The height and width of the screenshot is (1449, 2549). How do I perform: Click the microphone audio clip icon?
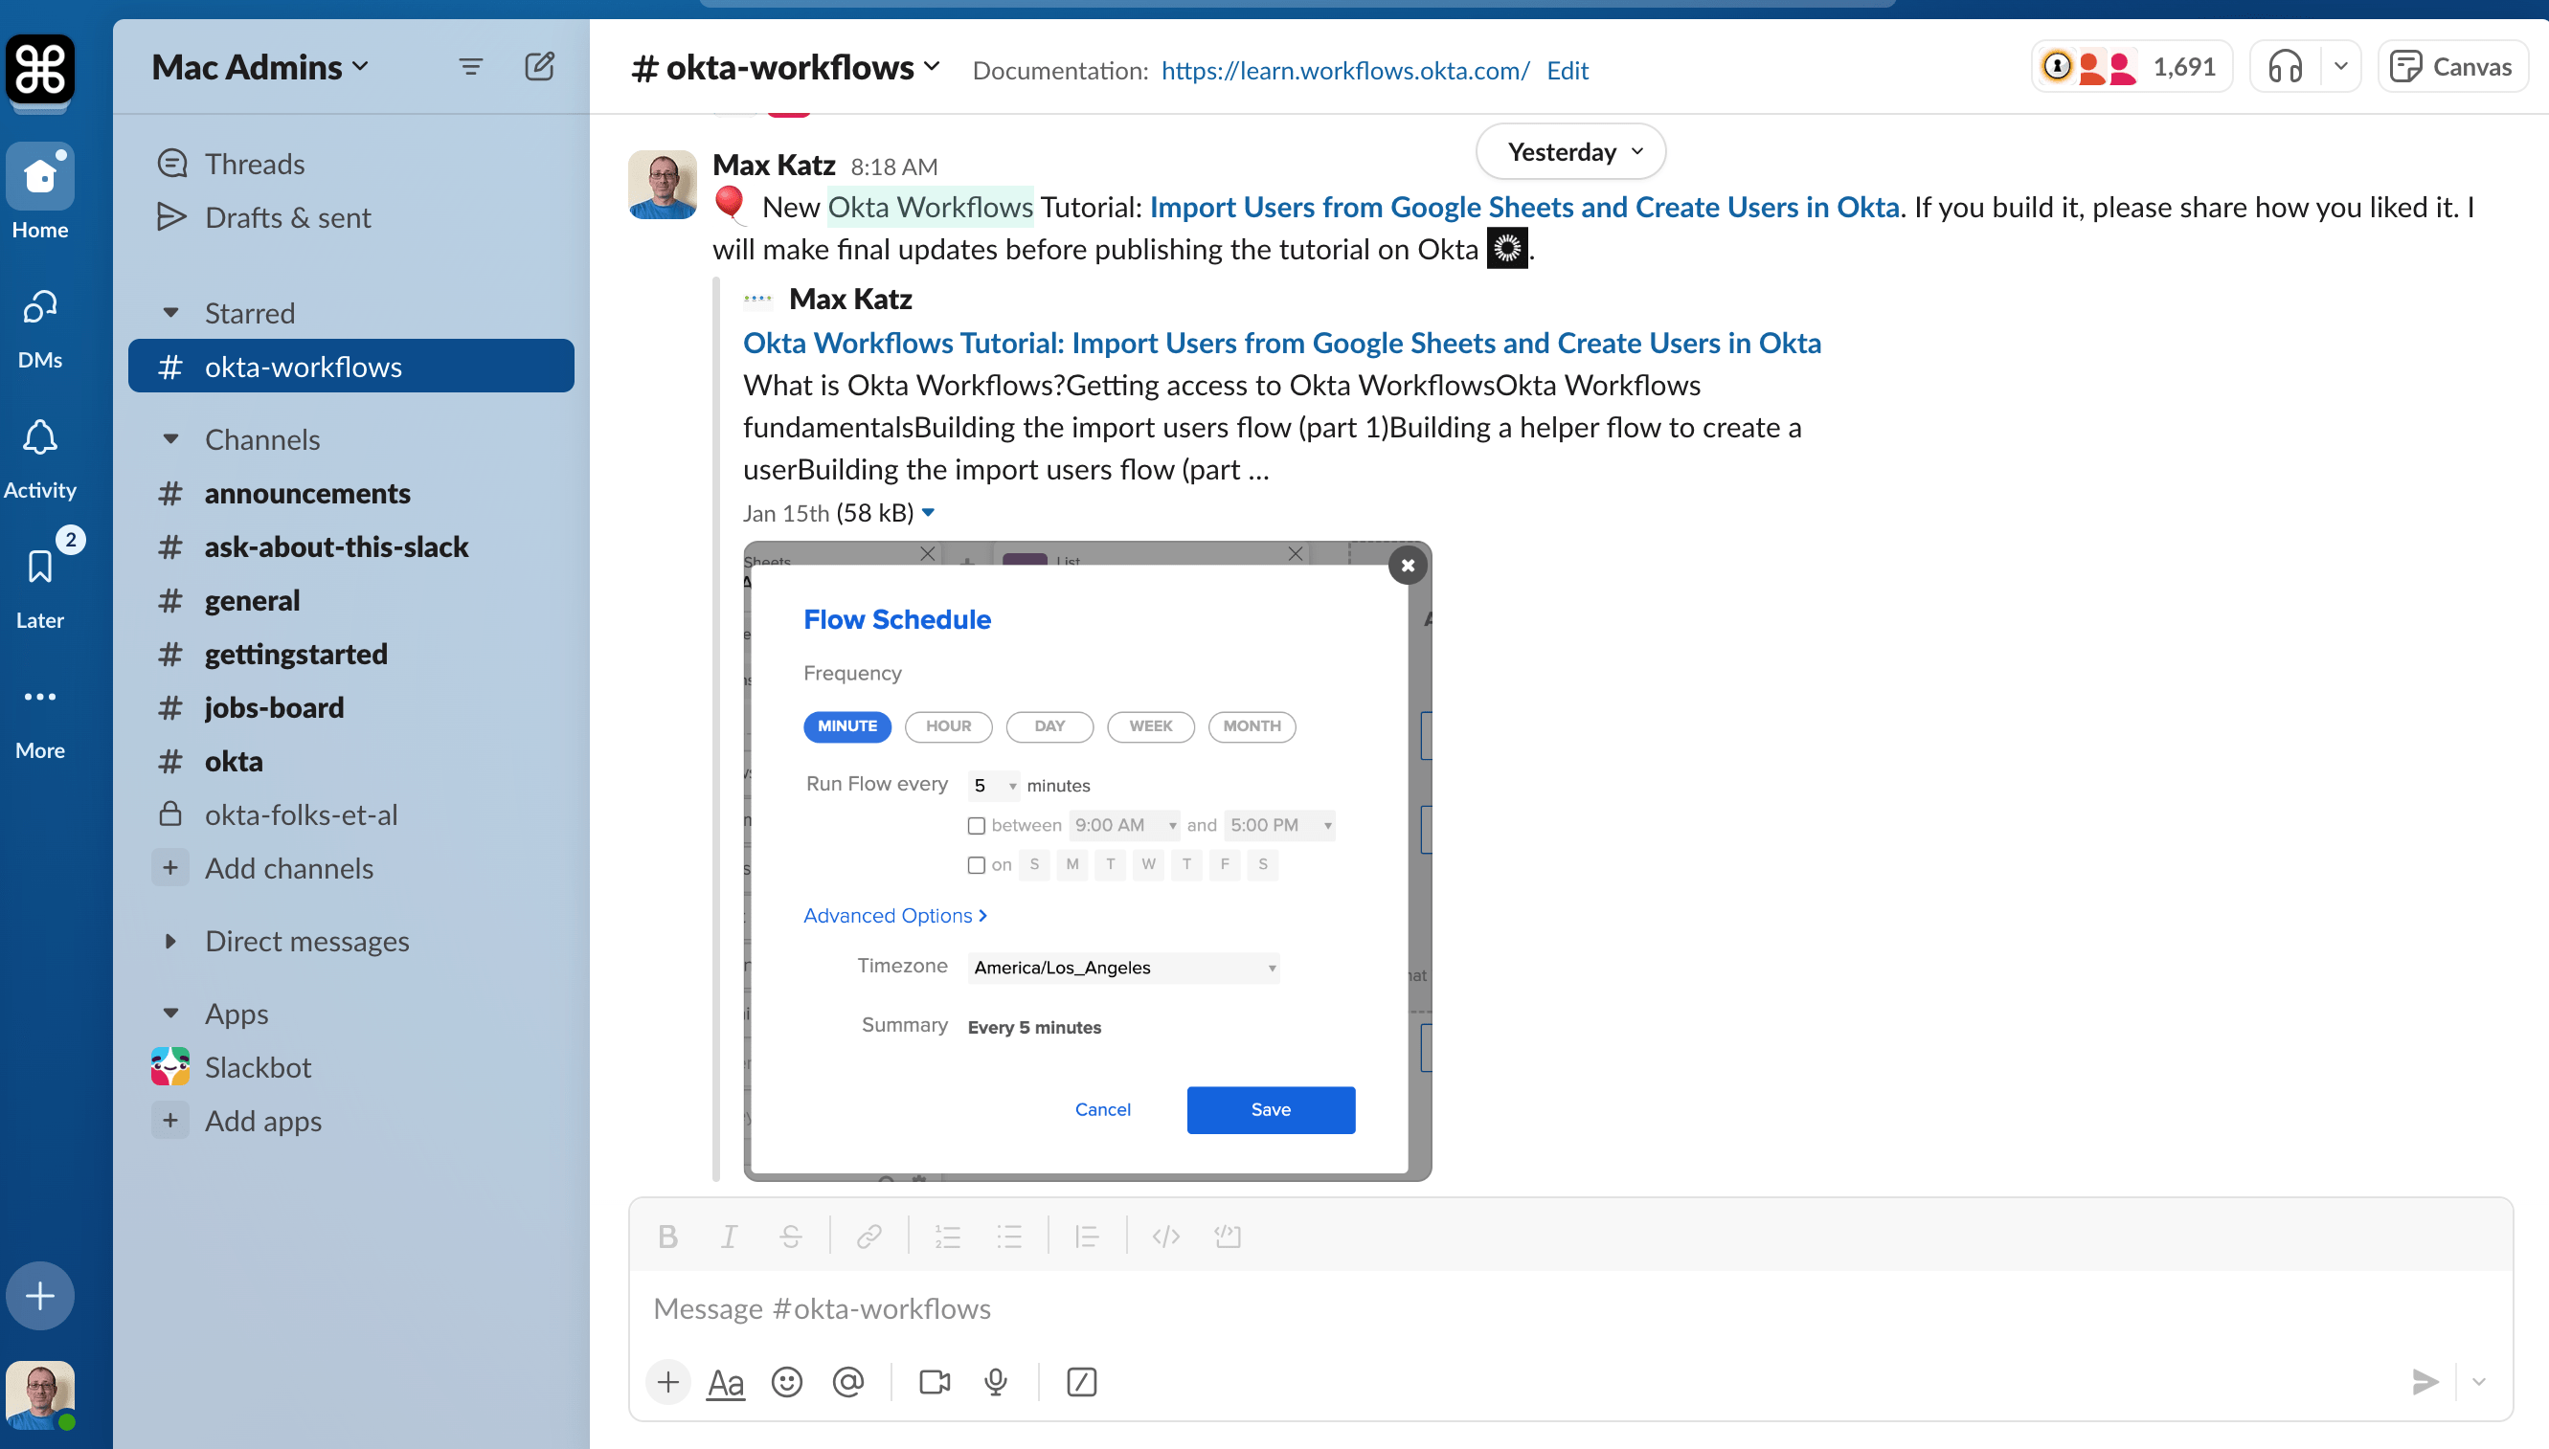point(995,1381)
